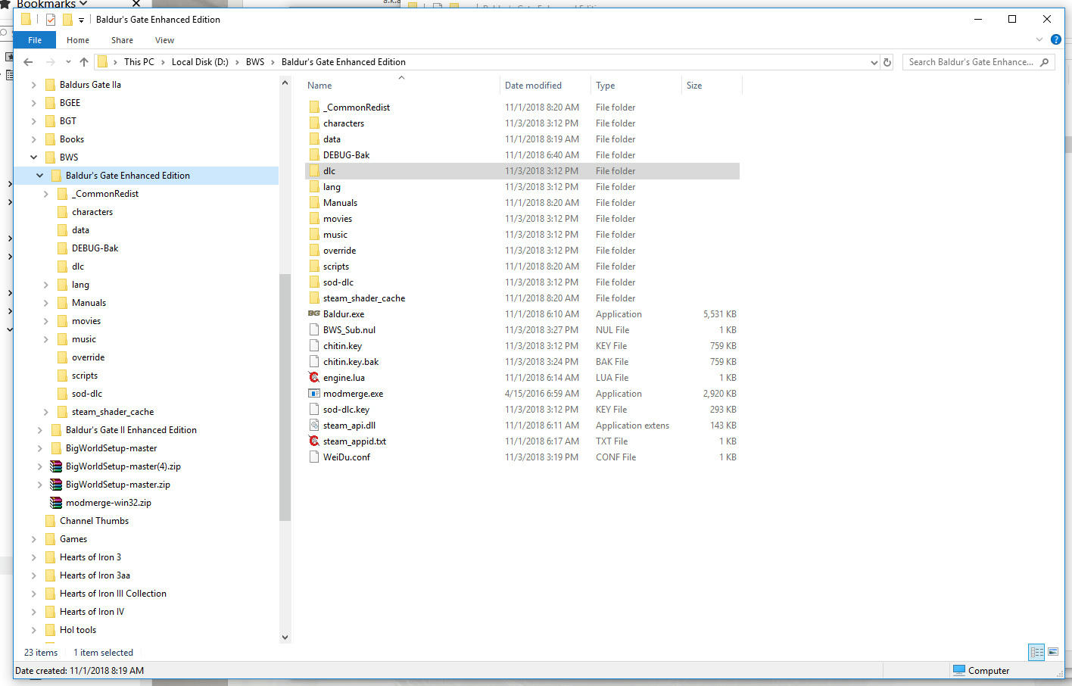The image size is (1072, 686).
Task: Click the Back navigation arrow
Action: tap(28, 62)
